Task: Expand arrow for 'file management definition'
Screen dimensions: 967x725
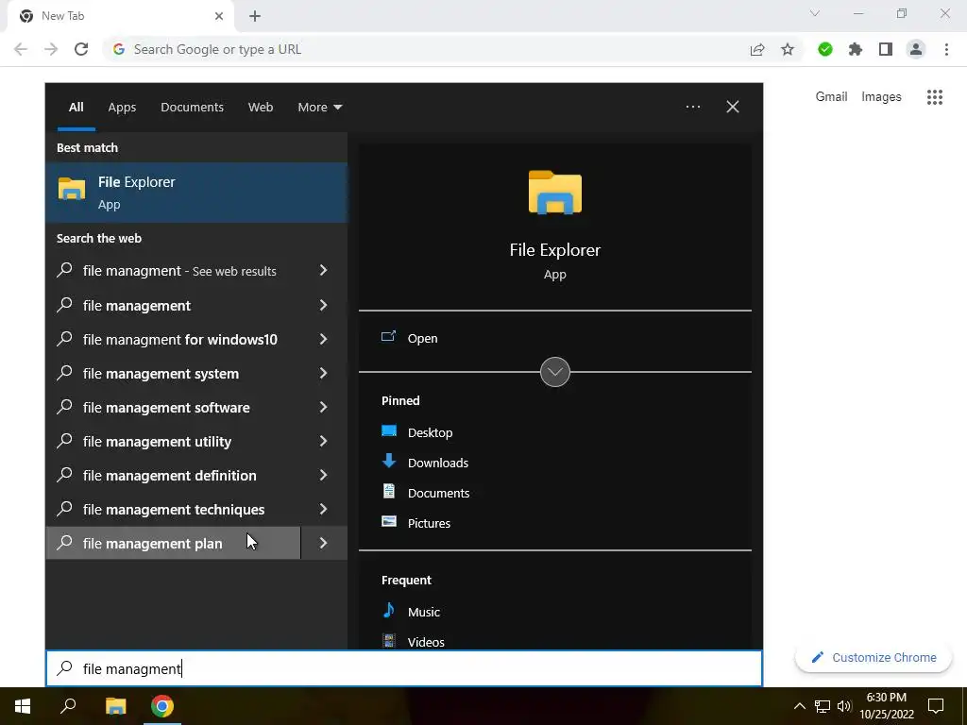Action: click(324, 475)
